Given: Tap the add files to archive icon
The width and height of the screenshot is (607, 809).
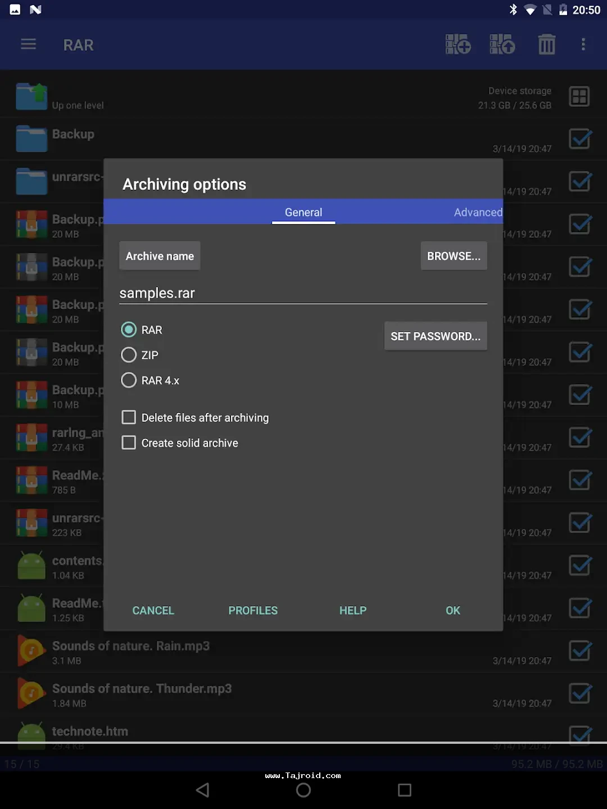Looking at the screenshot, I should click(x=458, y=44).
